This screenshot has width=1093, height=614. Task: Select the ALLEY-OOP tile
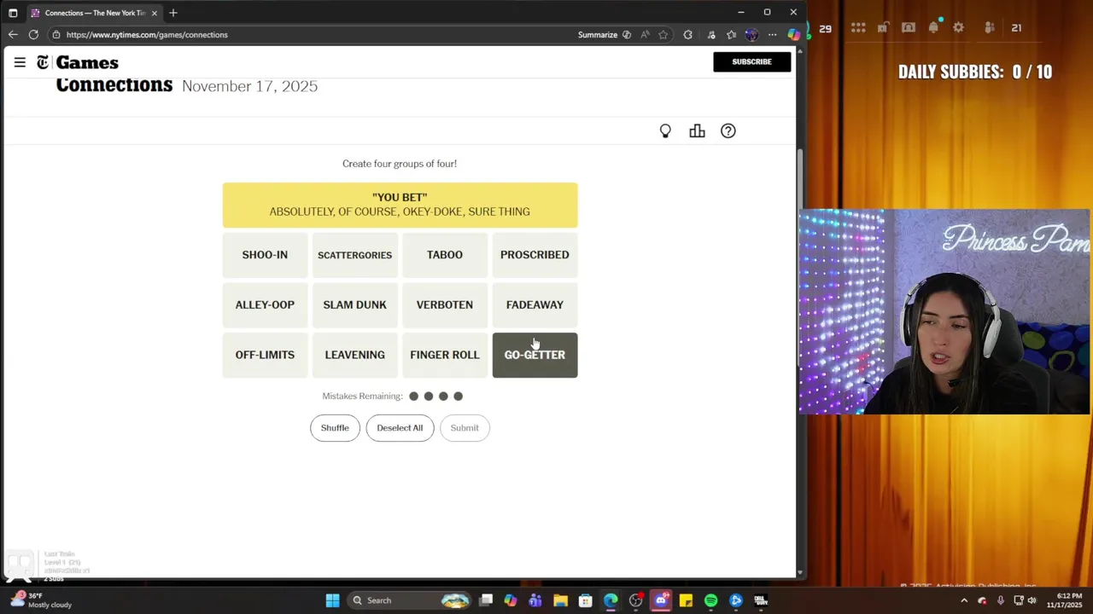click(265, 304)
